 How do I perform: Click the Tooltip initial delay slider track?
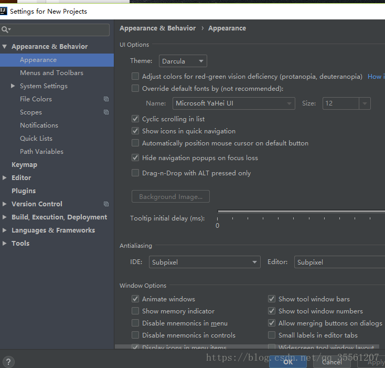(301, 211)
